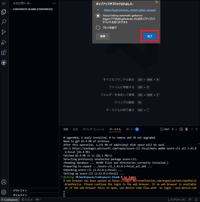
Task: Open the Source Control view
Action: pos(4,32)
